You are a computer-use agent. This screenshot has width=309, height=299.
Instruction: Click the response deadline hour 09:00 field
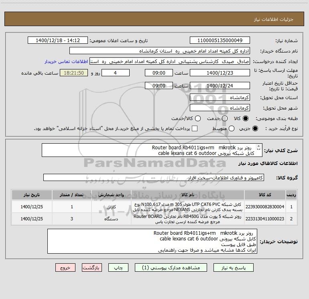(159, 73)
